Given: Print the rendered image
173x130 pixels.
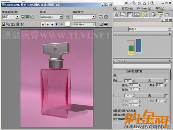Looking at the screenshot, I should click(18, 24).
